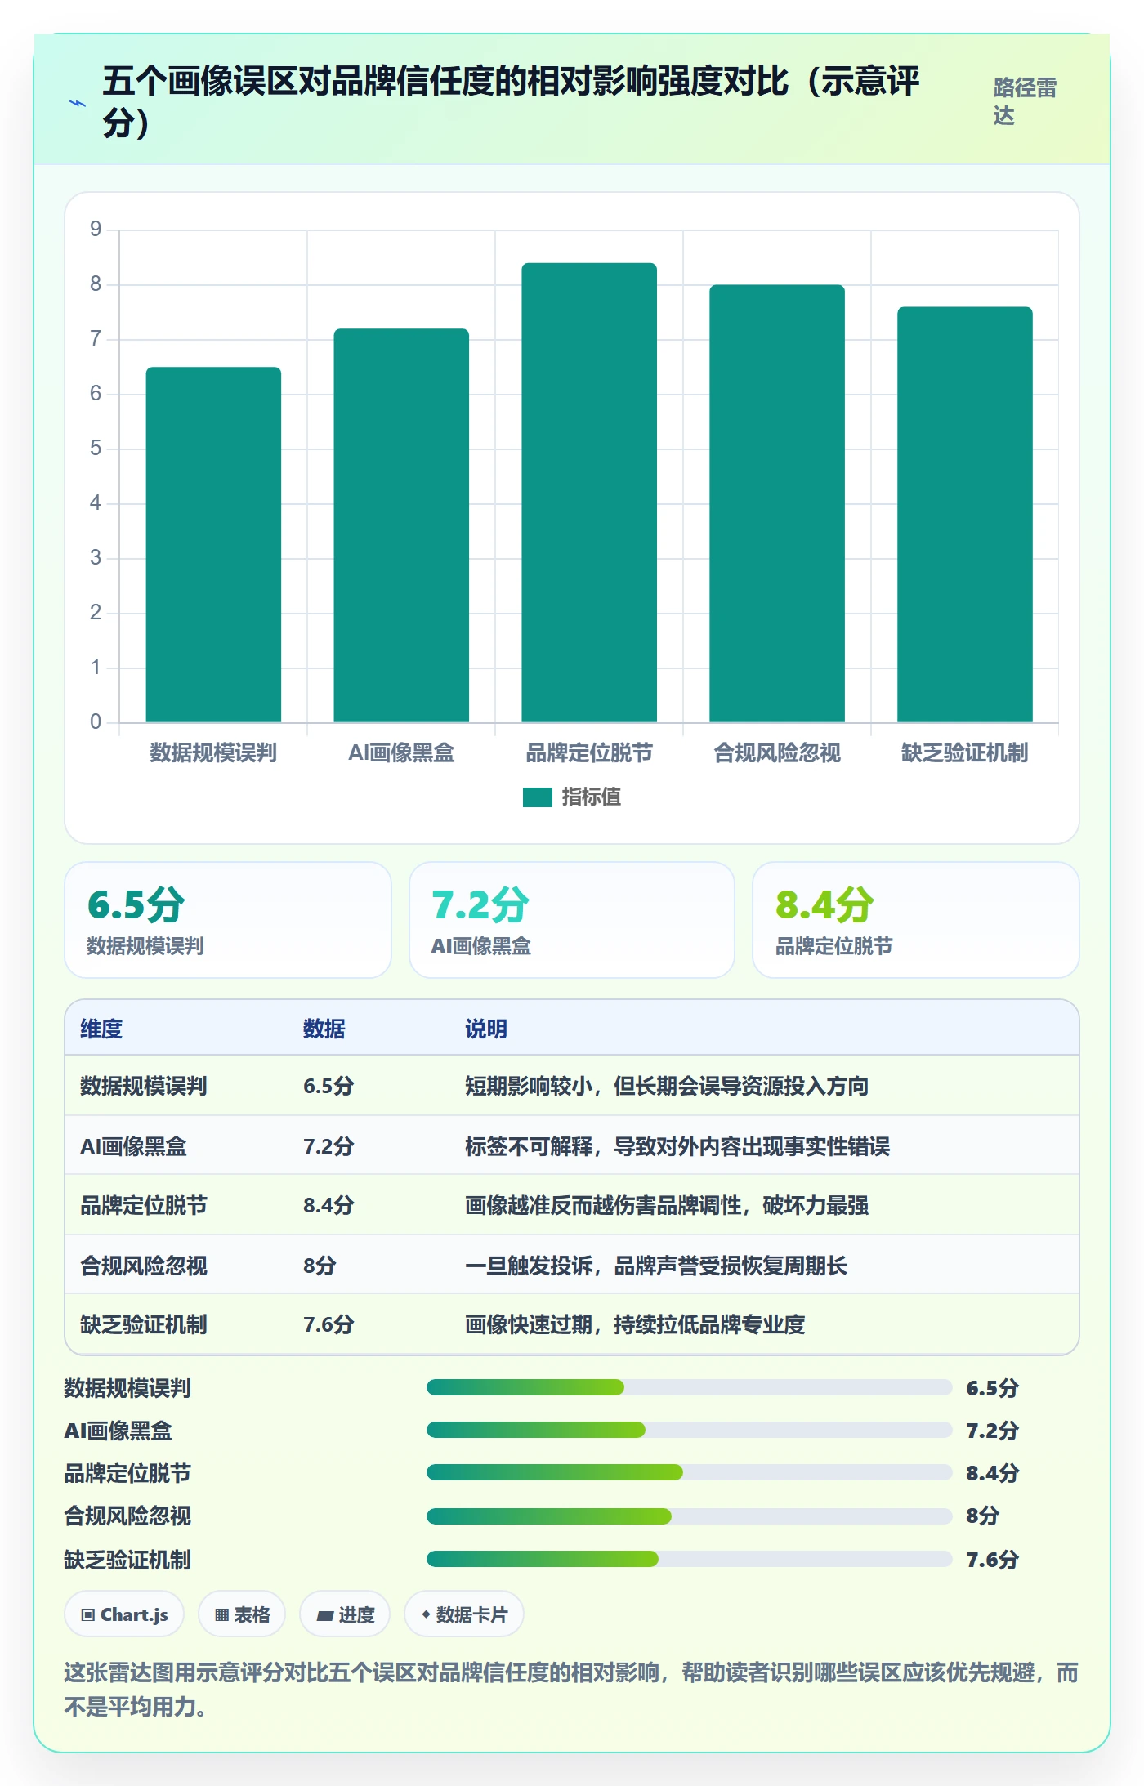Select the AI画像黑盒 bar in chart
This screenshot has width=1144, height=1786.
tap(401, 525)
